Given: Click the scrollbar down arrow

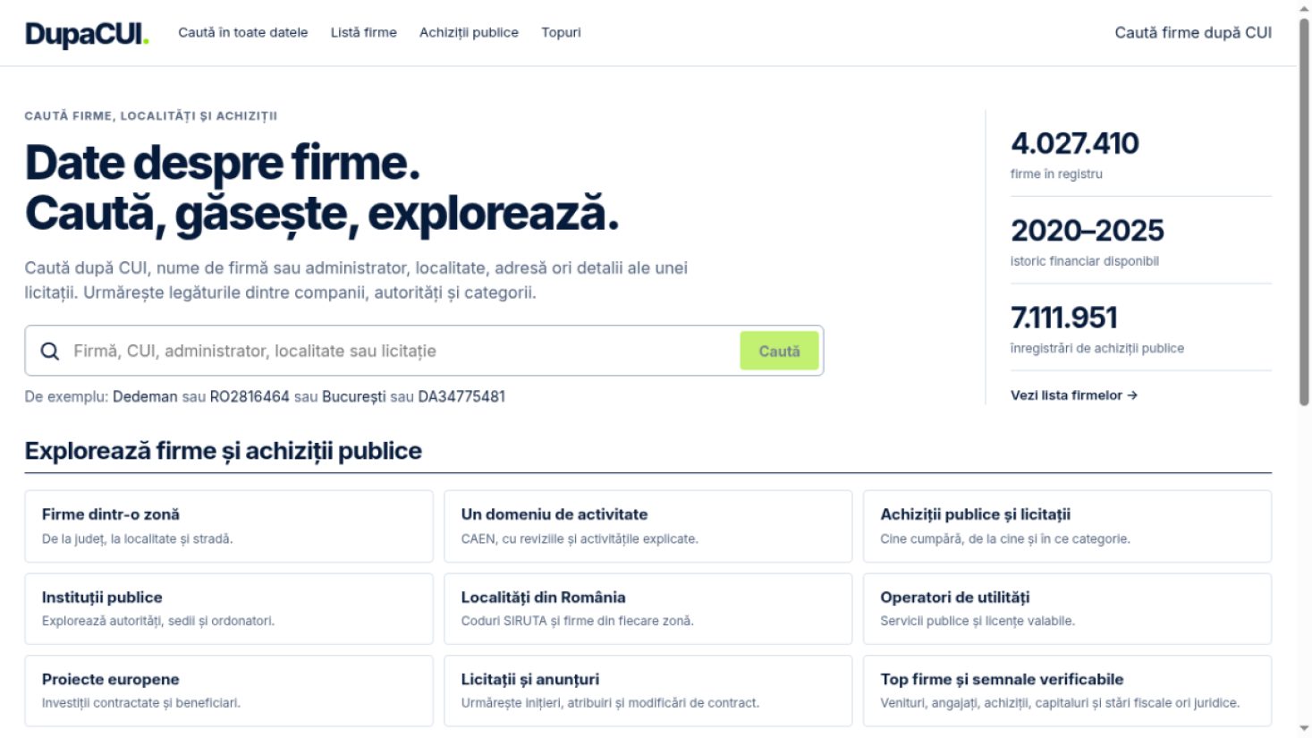Looking at the screenshot, I should [1304, 729].
